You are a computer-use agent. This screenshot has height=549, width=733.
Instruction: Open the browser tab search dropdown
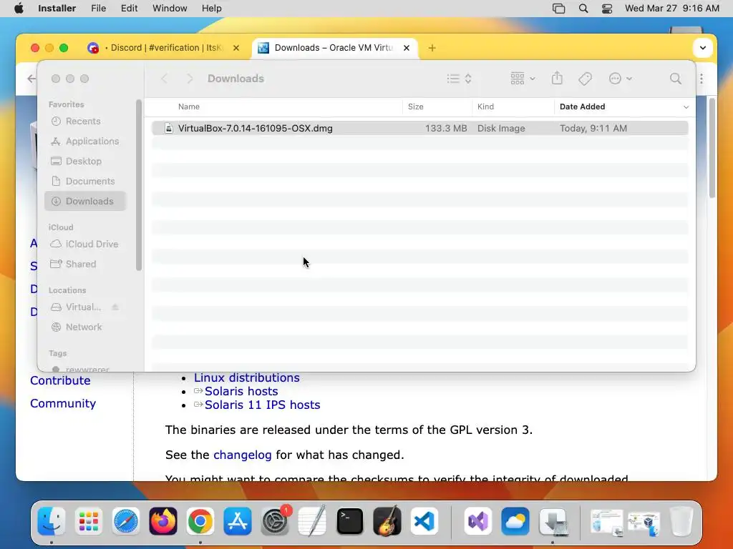click(x=703, y=48)
